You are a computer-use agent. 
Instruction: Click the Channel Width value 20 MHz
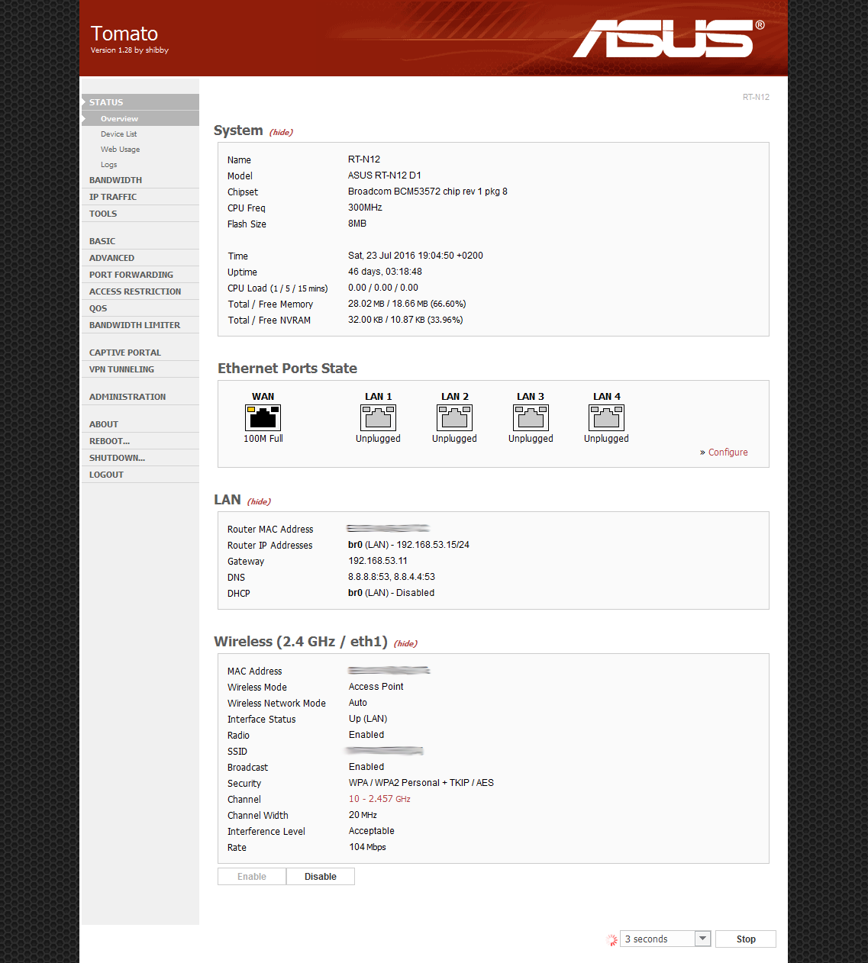click(x=363, y=815)
